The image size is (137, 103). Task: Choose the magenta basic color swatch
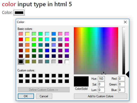click(67, 39)
